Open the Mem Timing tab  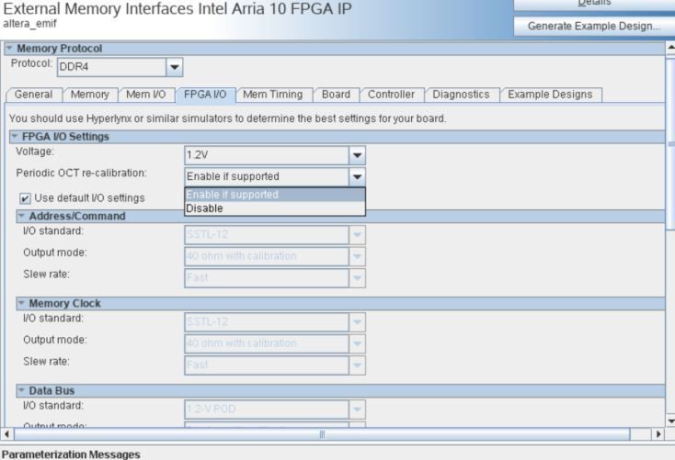[x=273, y=95]
